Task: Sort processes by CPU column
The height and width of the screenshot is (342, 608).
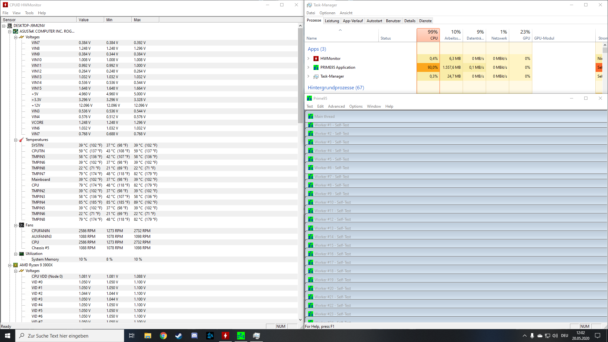Action: (x=428, y=35)
